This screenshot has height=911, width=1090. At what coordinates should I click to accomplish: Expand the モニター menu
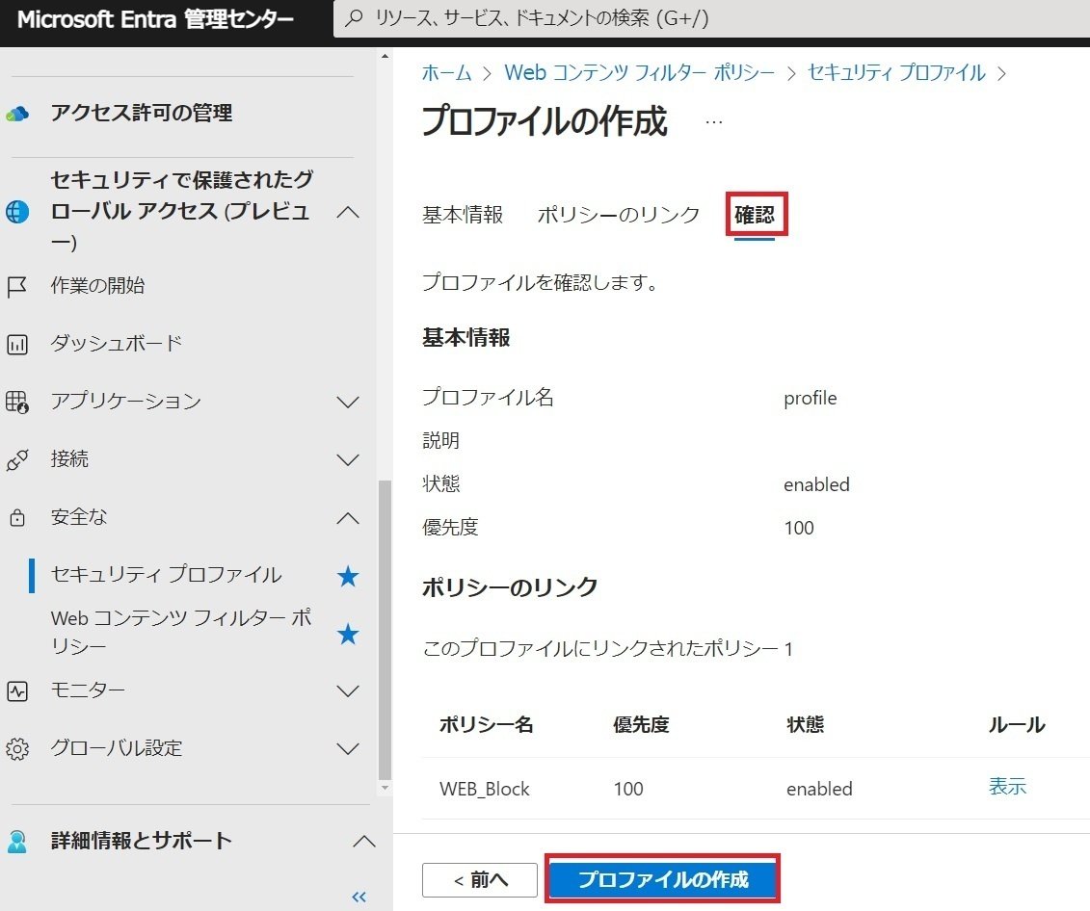tap(348, 690)
